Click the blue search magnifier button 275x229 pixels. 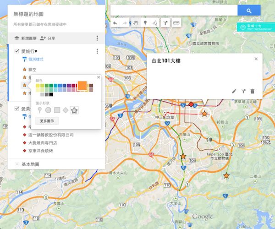tap(249, 11)
